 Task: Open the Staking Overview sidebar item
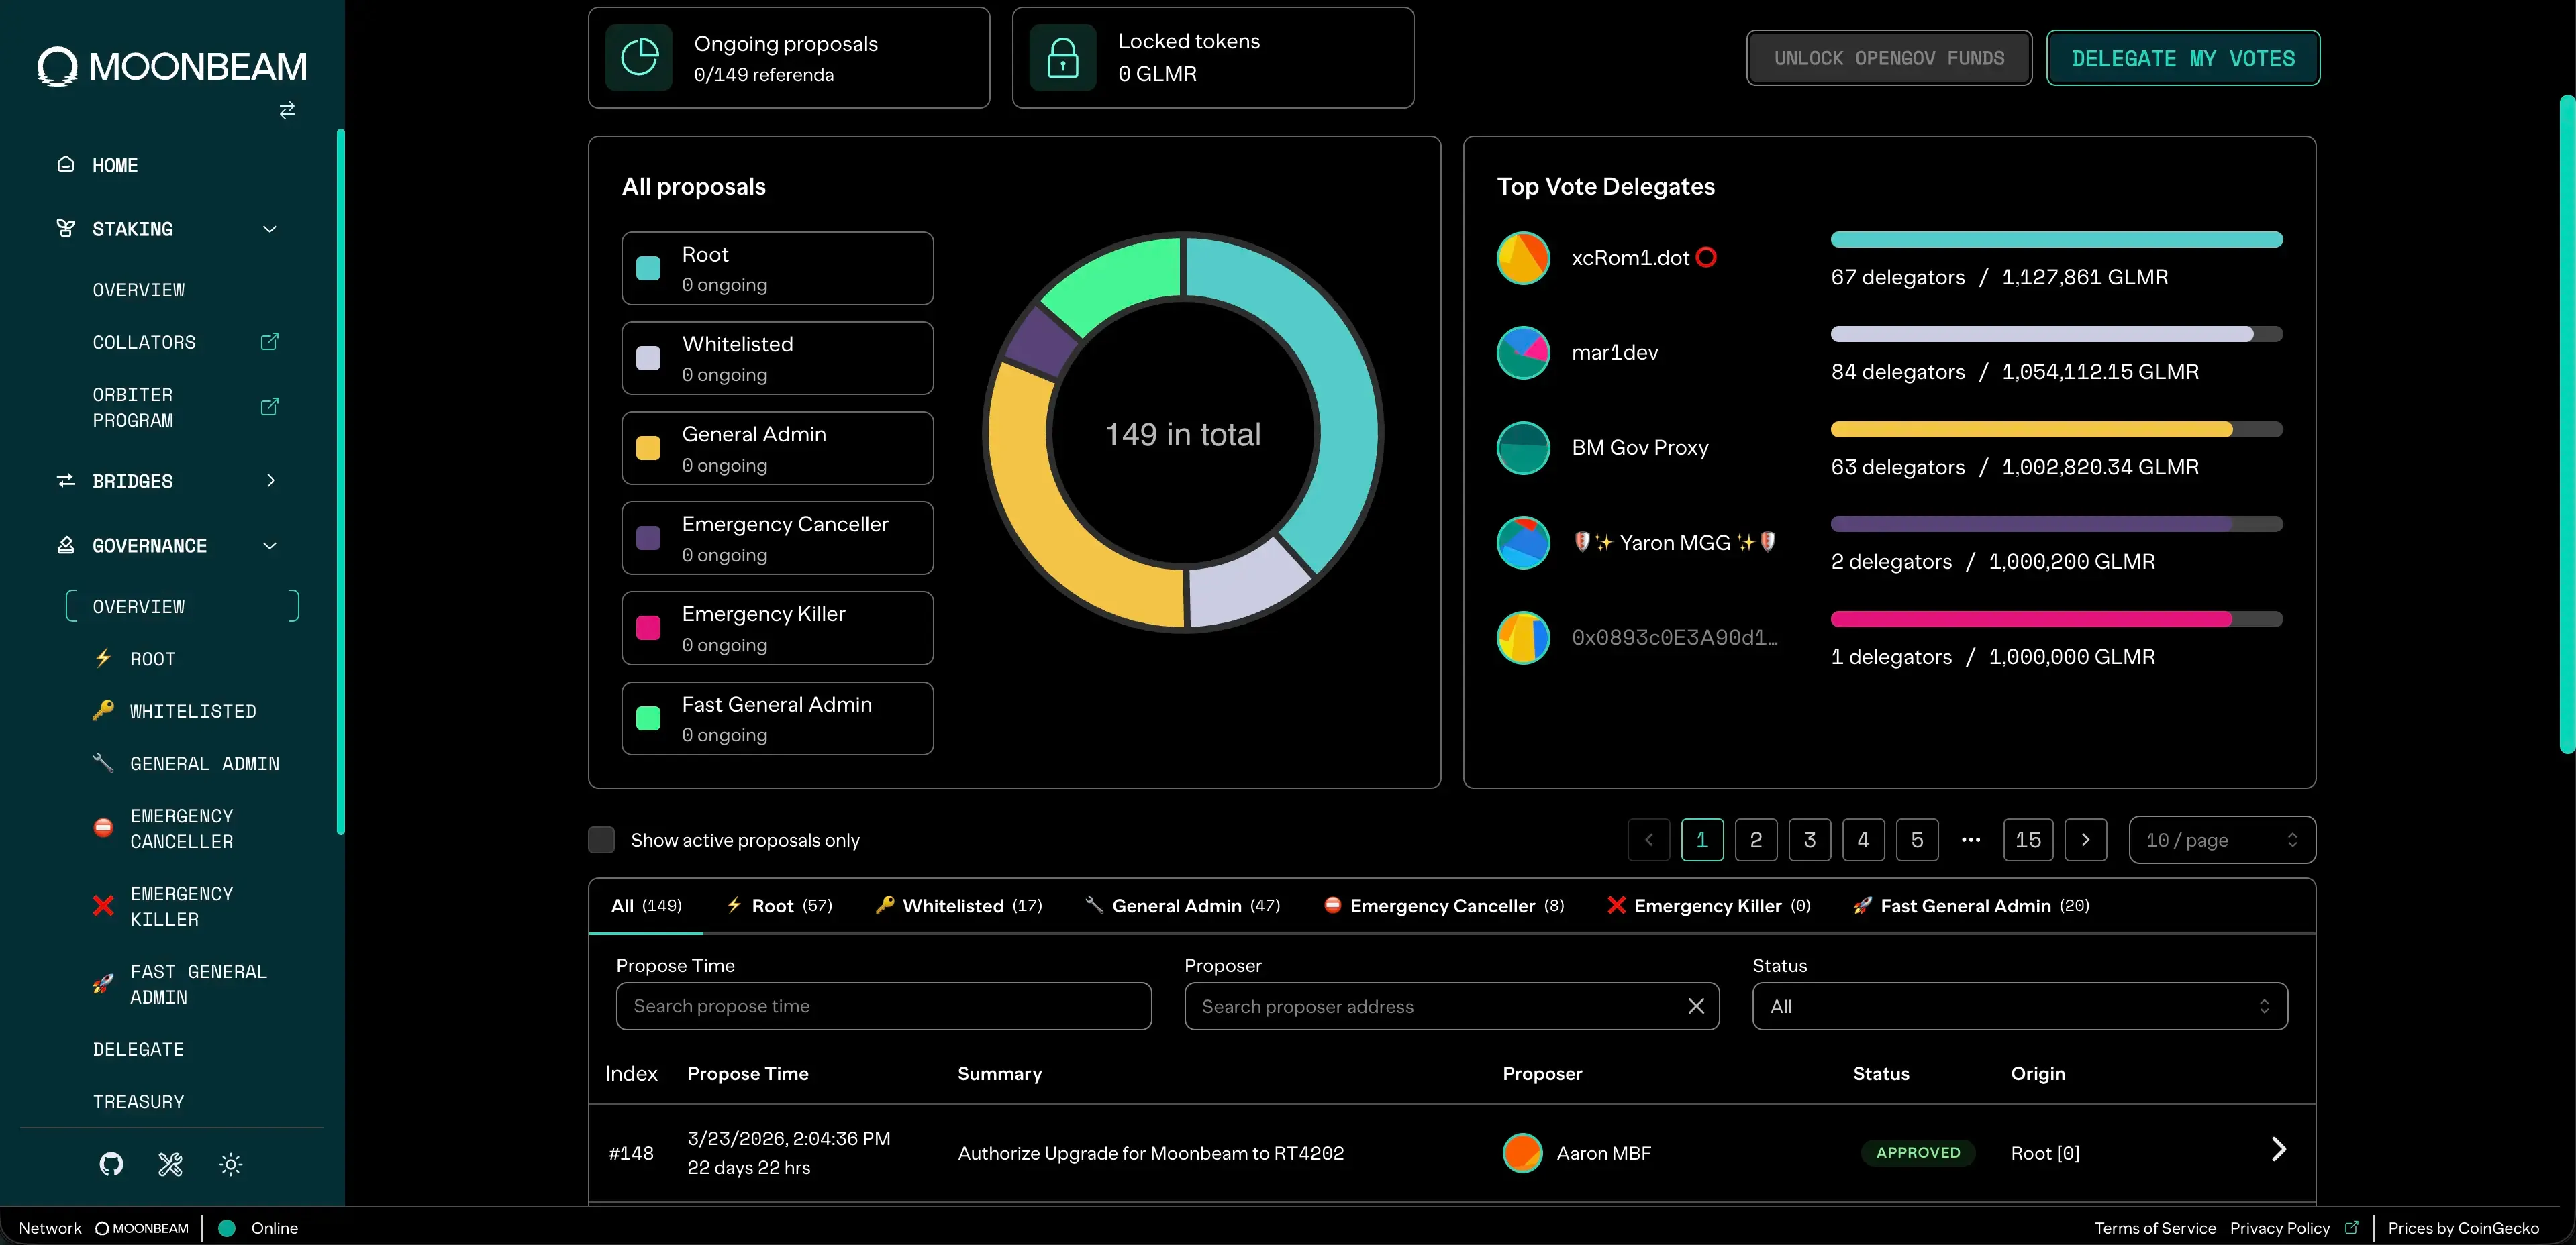[x=138, y=290]
